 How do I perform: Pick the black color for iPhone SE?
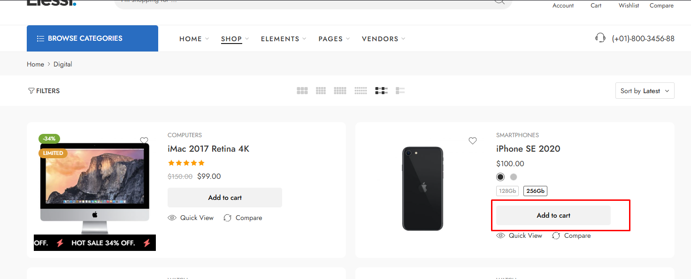pos(500,177)
